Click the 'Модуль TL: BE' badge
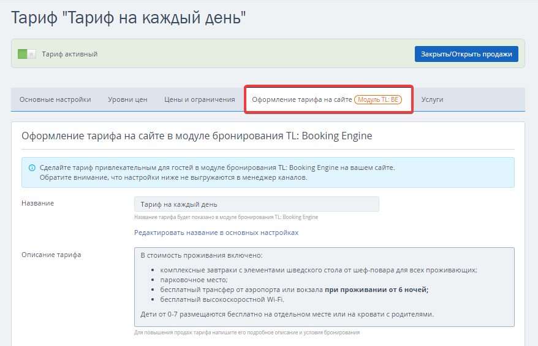The image size is (538, 346). click(378, 99)
